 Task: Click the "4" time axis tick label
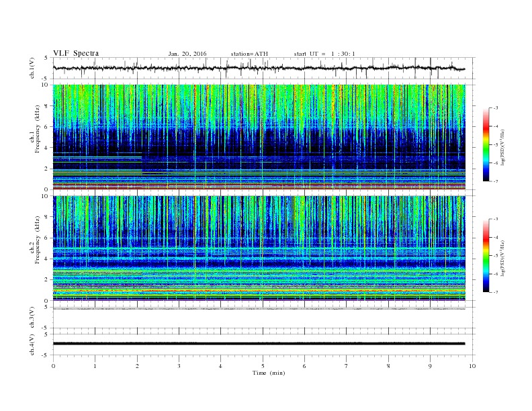pyautogui.click(x=220, y=366)
